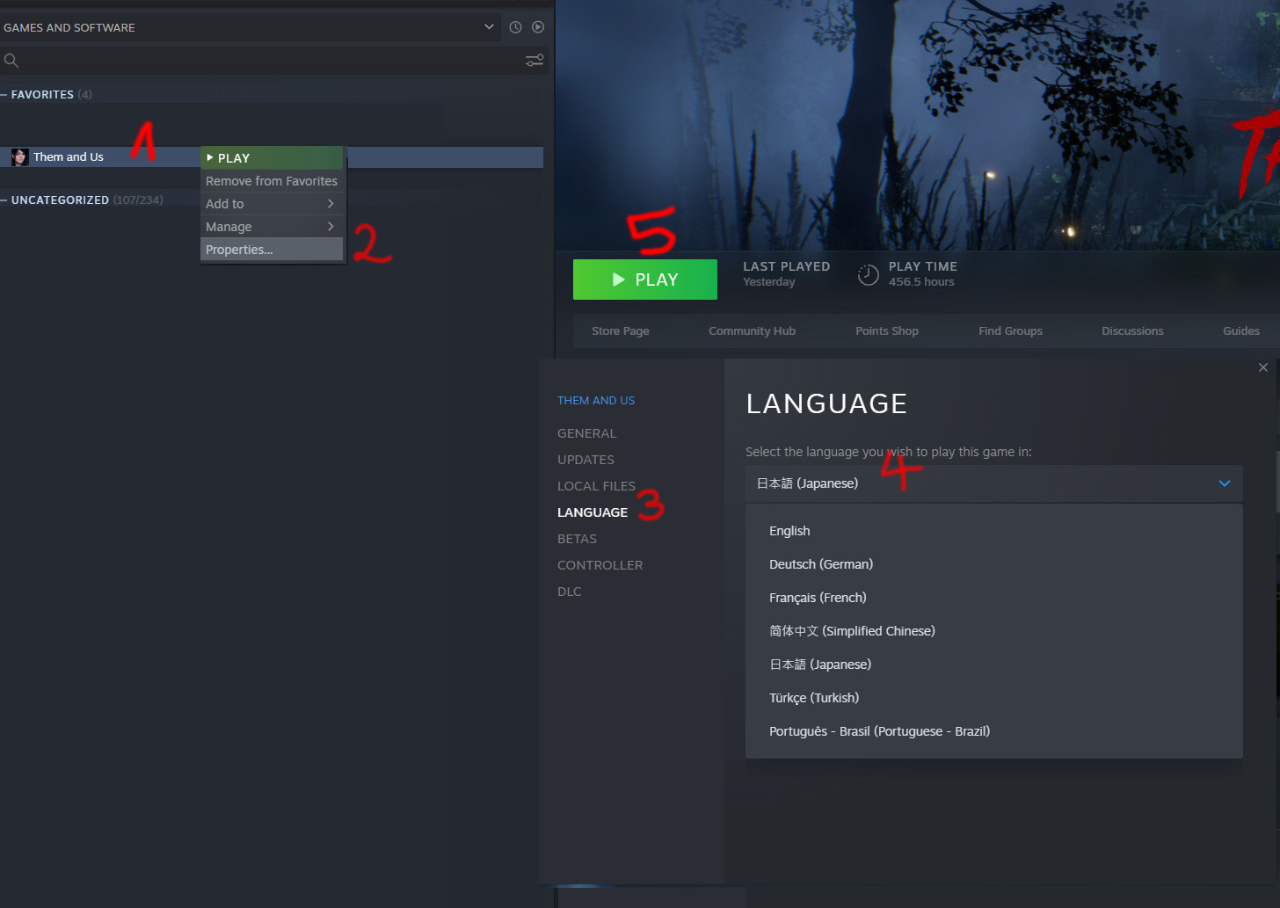Expand the Games and Software dropdown
The image size is (1280, 908).
[489, 27]
